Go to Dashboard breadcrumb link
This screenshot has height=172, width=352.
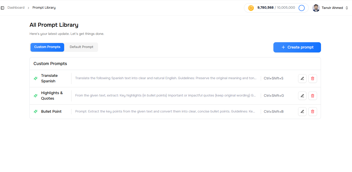coord(16,8)
